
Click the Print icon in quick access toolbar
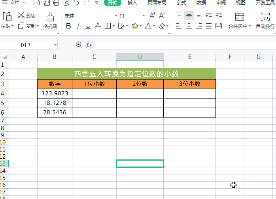point(56,2)
